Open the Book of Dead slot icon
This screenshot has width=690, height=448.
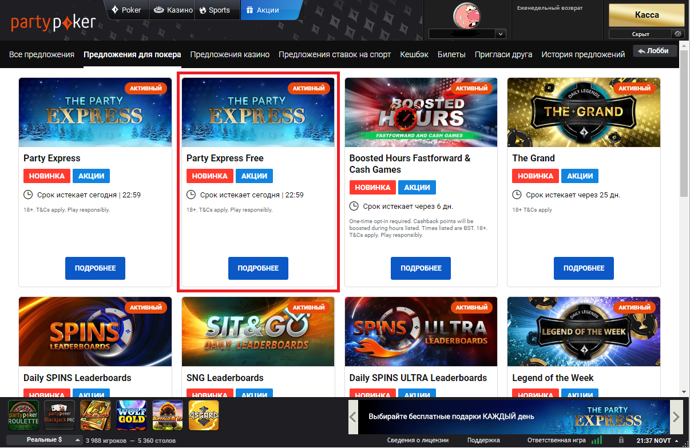click(x=96, y=415)
